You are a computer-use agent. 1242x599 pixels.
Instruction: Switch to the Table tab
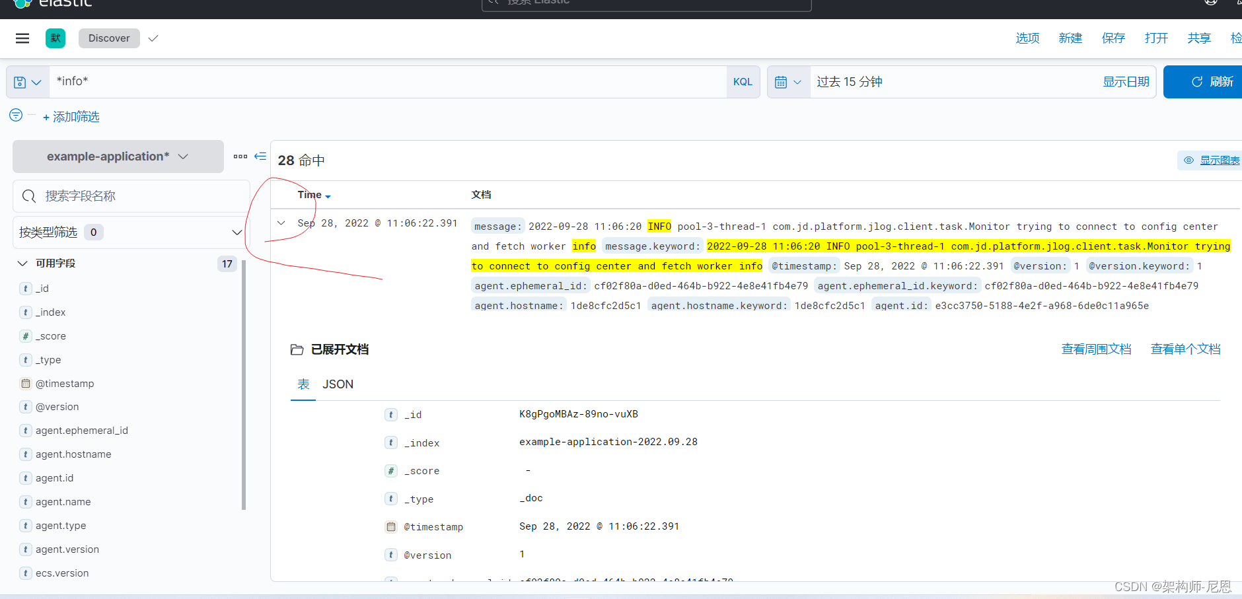point(303,384)
